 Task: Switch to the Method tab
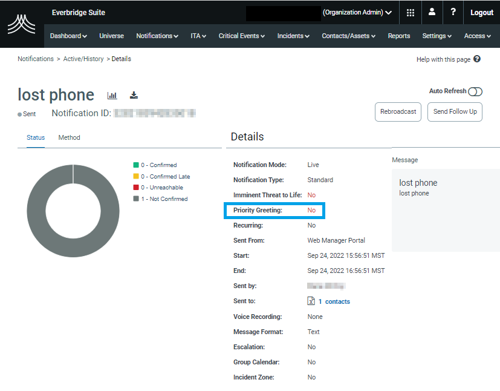pos(69,137)
